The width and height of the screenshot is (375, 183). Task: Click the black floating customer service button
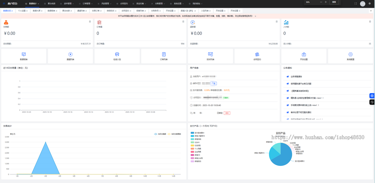(x=372, y=102)
